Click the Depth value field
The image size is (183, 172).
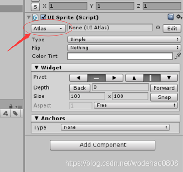pyautogui.click(x=121, y=87)
